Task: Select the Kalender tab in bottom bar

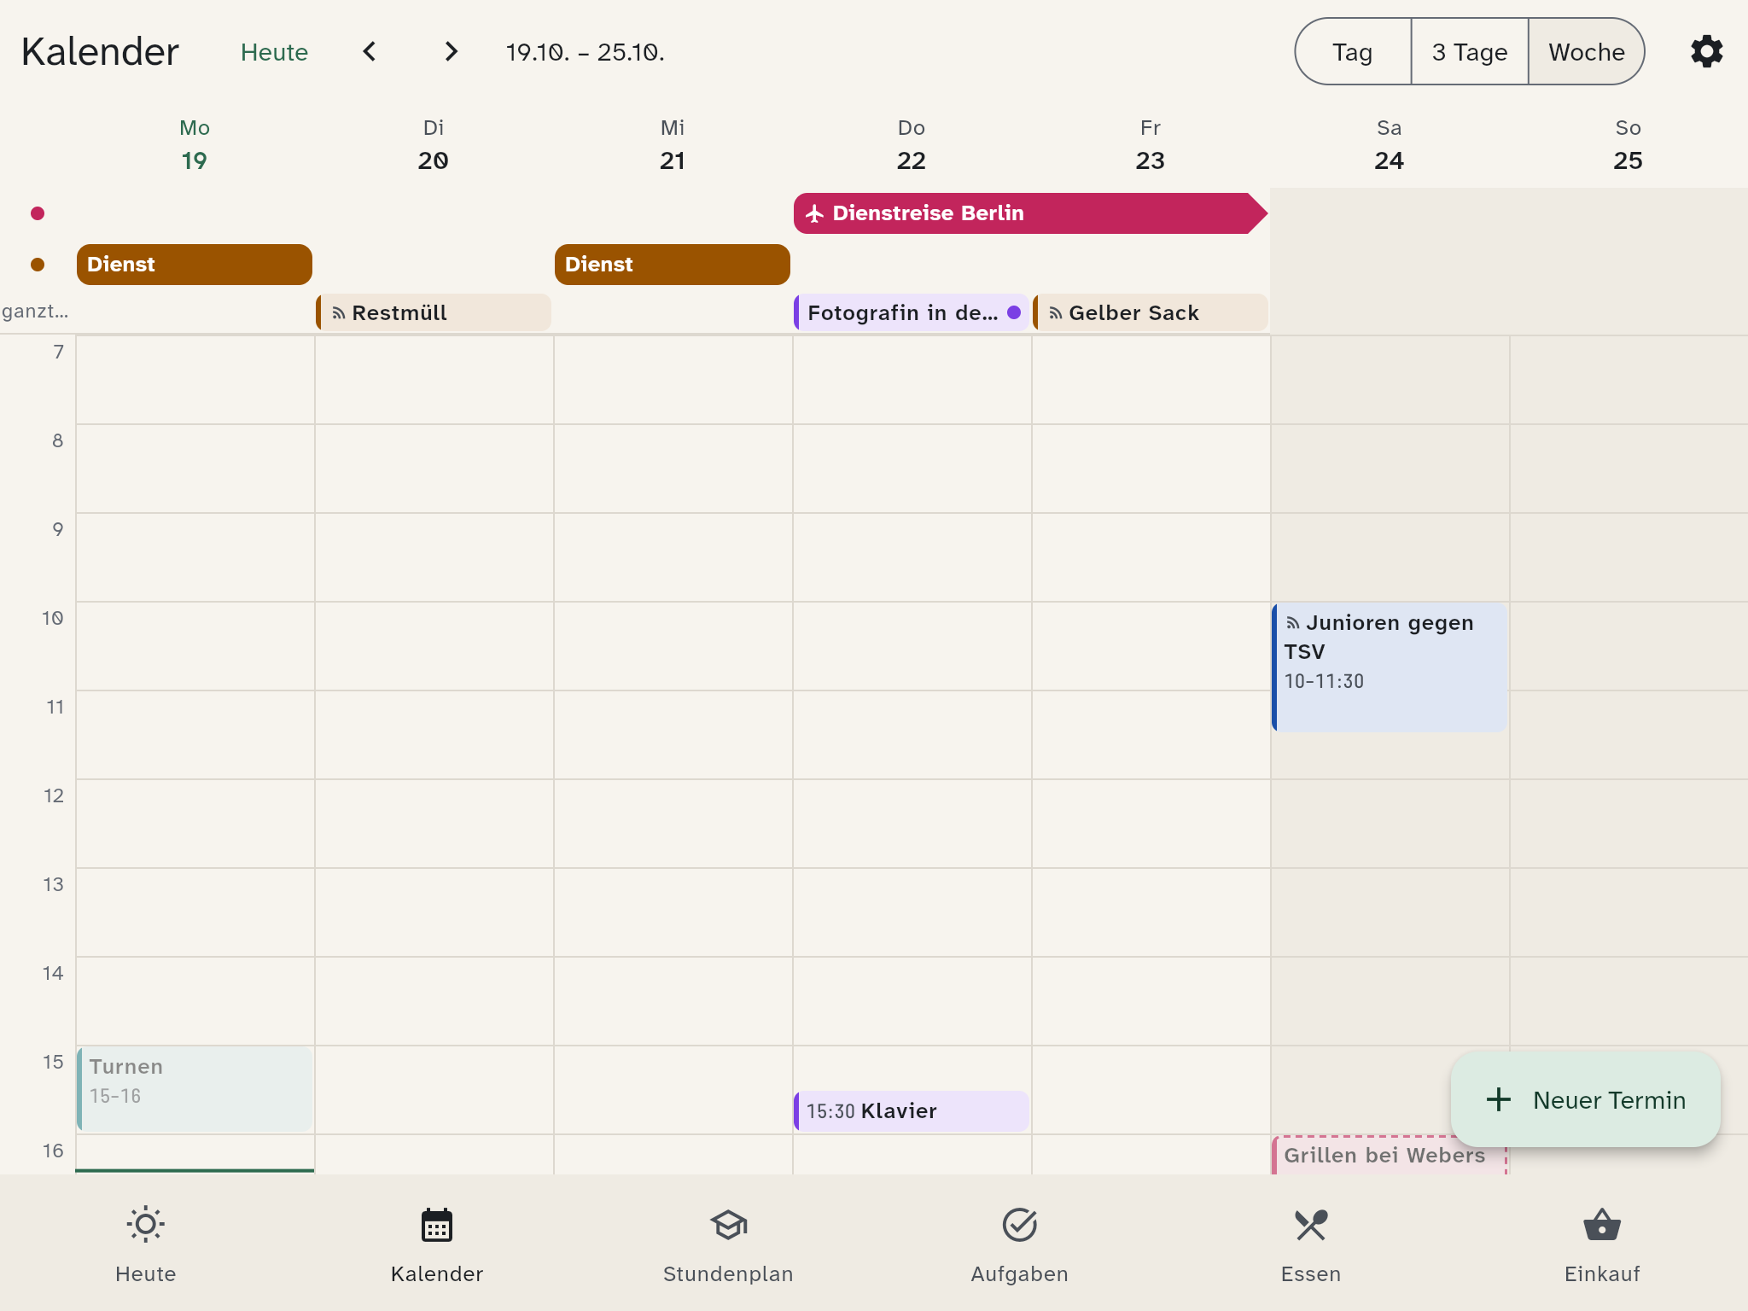Action: (x=437, y=1244)
